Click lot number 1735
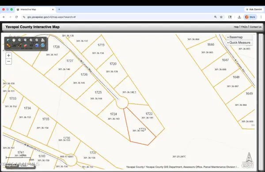The image size is (265, 172). (x=45, y=119)
